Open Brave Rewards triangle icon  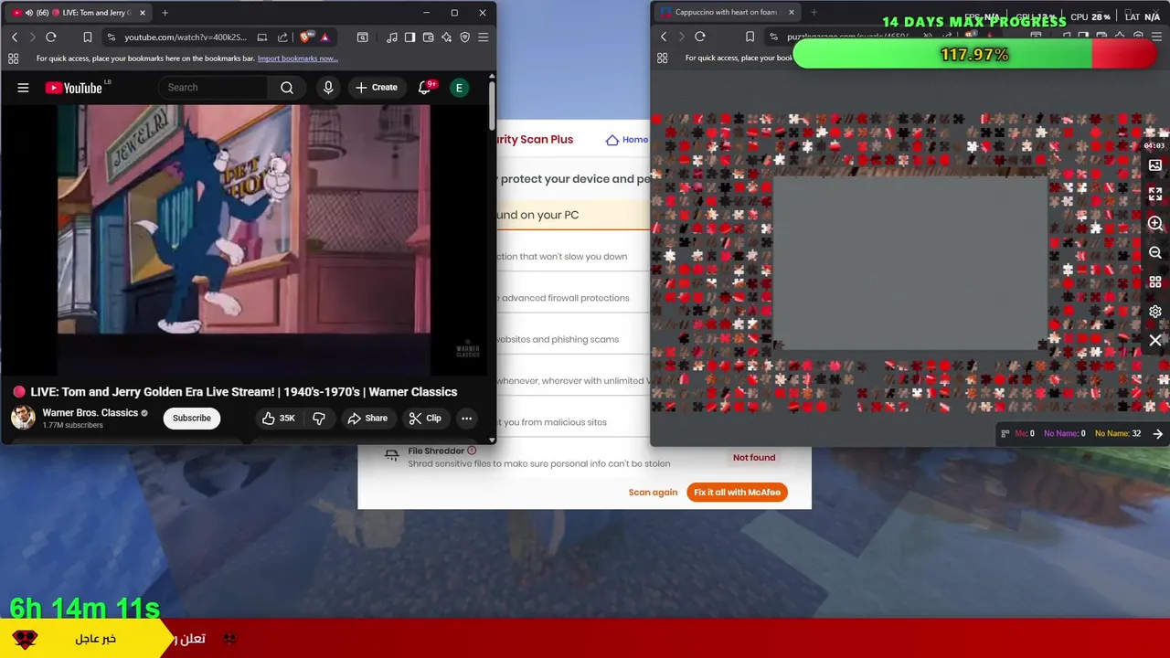[x=324, y=37]
